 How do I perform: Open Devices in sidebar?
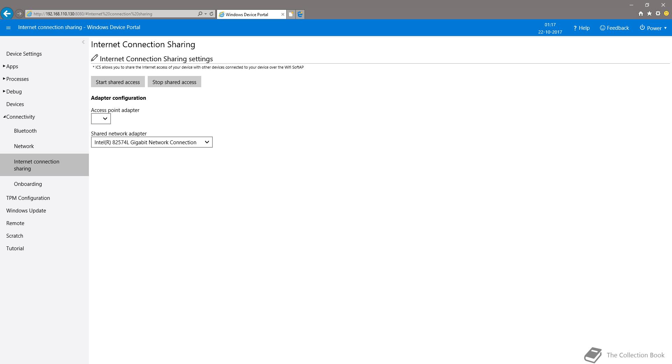tap(15, 104)
